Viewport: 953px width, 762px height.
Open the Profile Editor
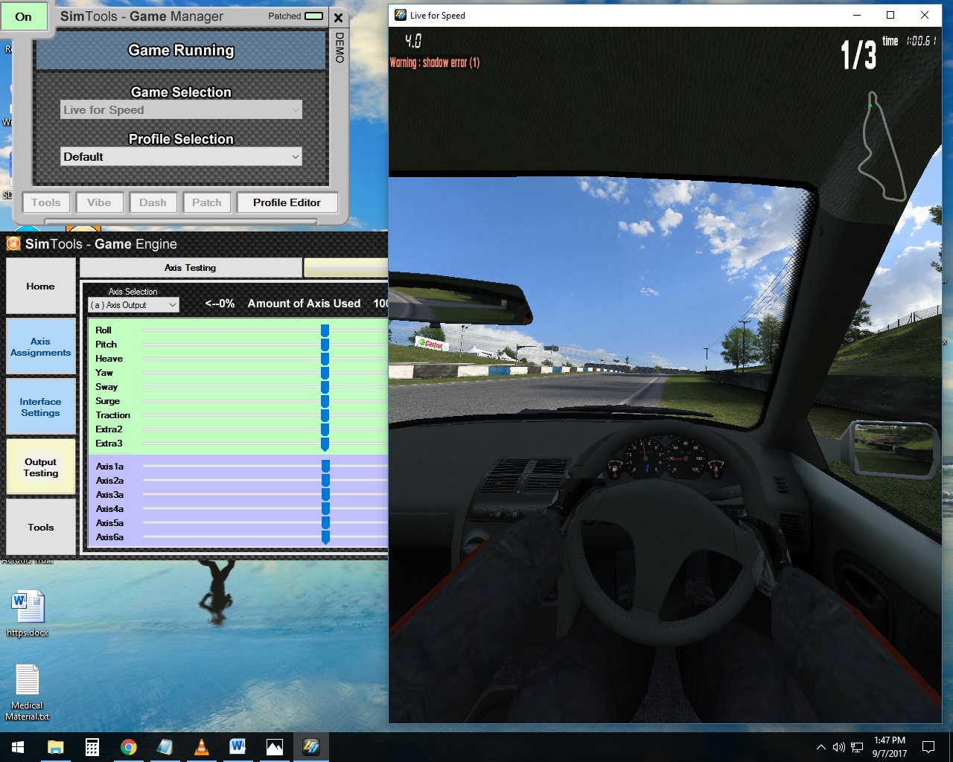[287, 202]
